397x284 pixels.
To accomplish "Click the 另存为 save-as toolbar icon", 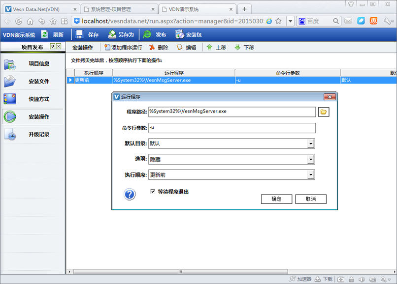I will 112,34.
